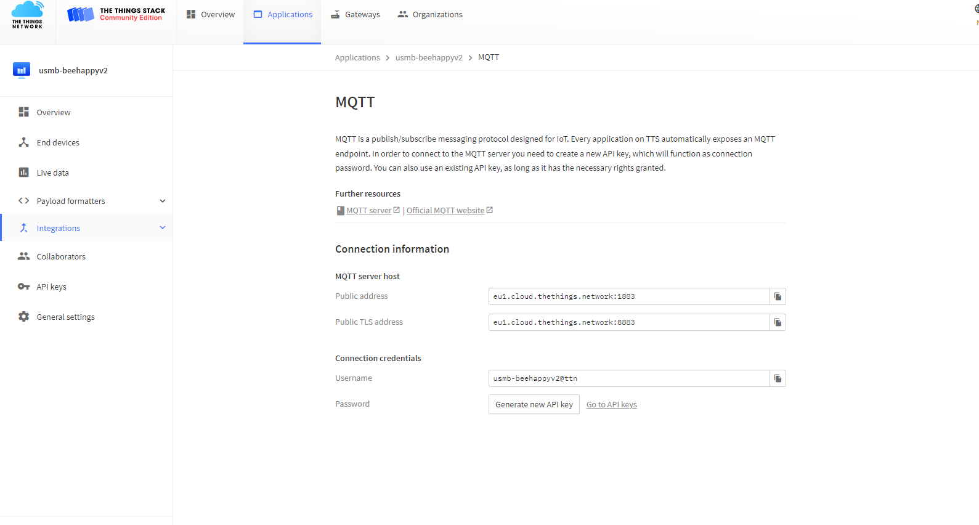Click the Public address field

629,296
